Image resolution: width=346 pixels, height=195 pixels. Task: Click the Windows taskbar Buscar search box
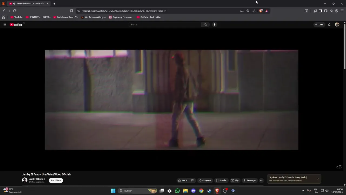coord(138,191)
